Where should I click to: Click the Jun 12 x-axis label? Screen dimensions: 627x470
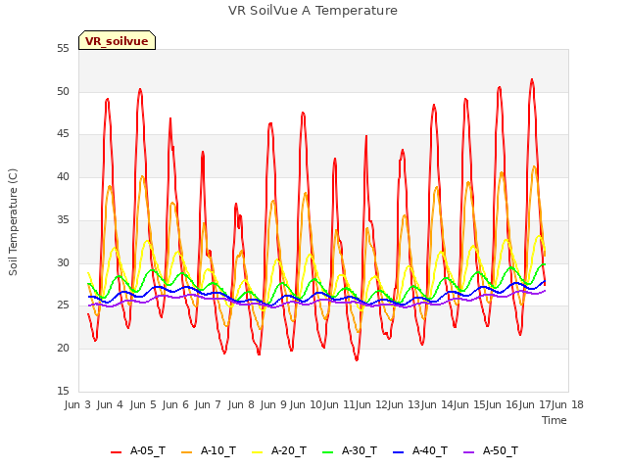click(371, 404)
